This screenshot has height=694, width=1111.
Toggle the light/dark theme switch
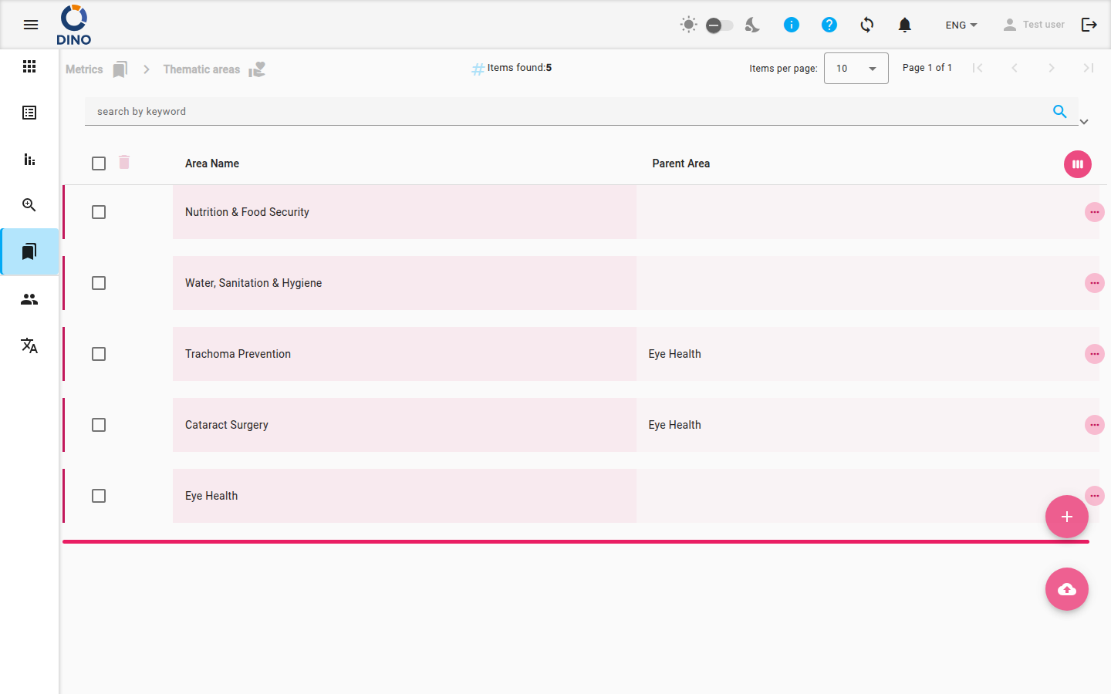point(719,25)
